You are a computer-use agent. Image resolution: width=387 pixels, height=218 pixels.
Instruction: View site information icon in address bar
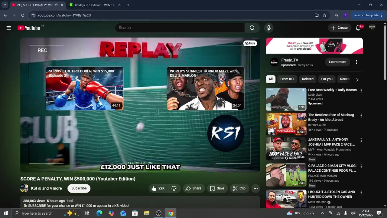(33, 15)
